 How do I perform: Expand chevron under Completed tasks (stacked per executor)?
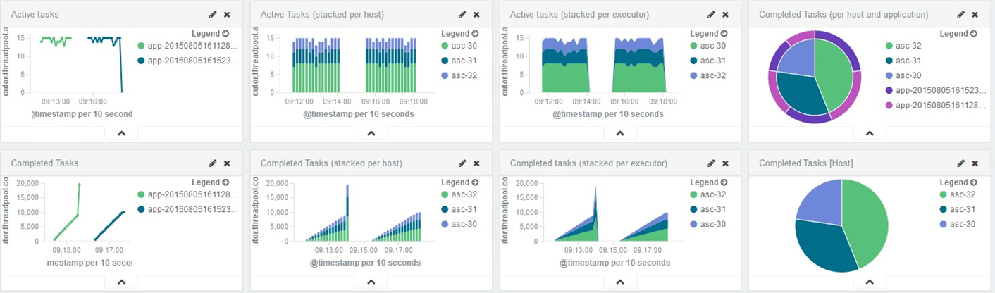pyautogui.click(x=620, y=282)
